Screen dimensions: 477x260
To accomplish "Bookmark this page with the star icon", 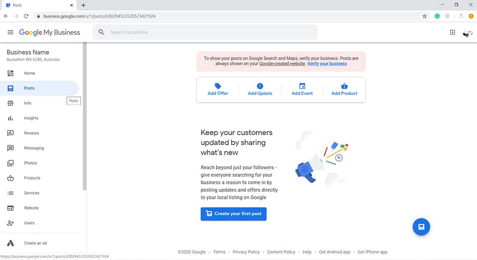I will pos(425,16).
